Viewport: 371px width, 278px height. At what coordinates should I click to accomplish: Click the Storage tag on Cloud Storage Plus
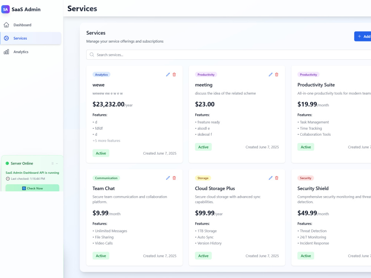(x=203, y=178)
